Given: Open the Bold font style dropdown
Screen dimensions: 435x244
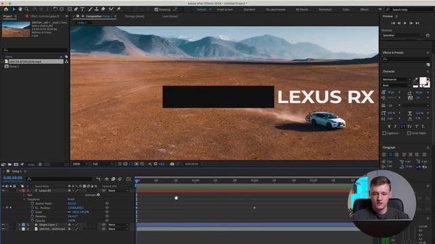Looking at the screenshot, I should pos(396,85).
